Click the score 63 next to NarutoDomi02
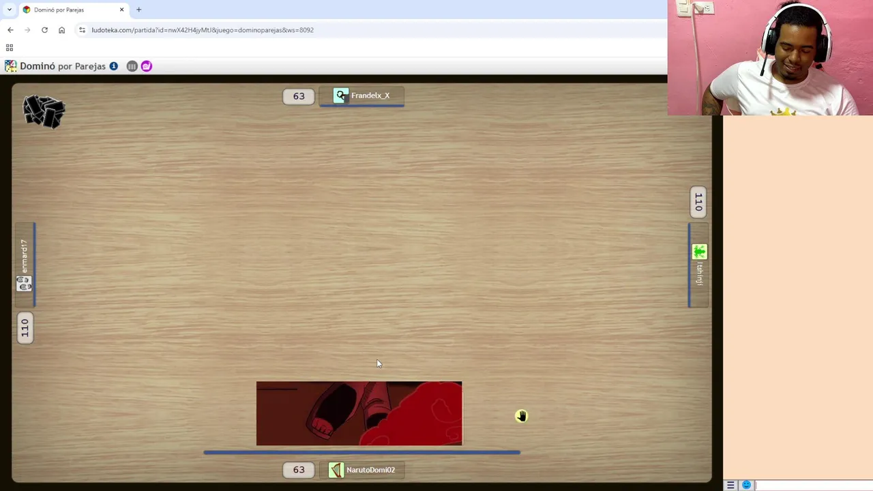873x491 pixels. coord(299,470)
